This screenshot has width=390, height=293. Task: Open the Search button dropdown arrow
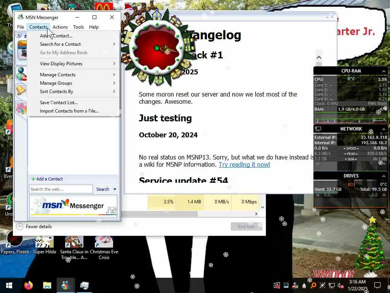point(115,189)
